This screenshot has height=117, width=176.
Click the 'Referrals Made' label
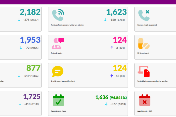(x=57, y=53)
